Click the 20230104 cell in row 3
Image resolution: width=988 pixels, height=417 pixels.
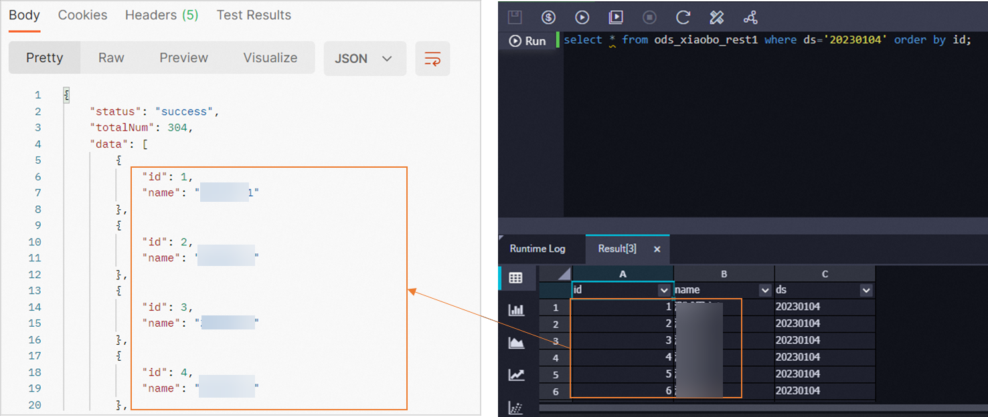[825, 341]
